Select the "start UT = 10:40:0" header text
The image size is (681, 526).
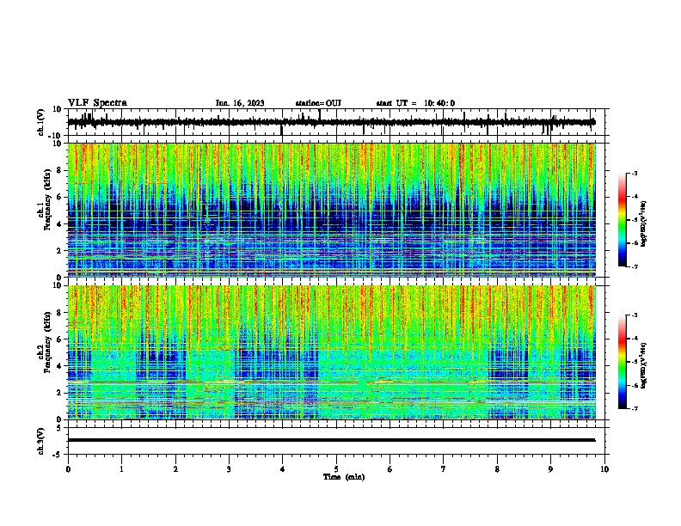tap(415, 103)
